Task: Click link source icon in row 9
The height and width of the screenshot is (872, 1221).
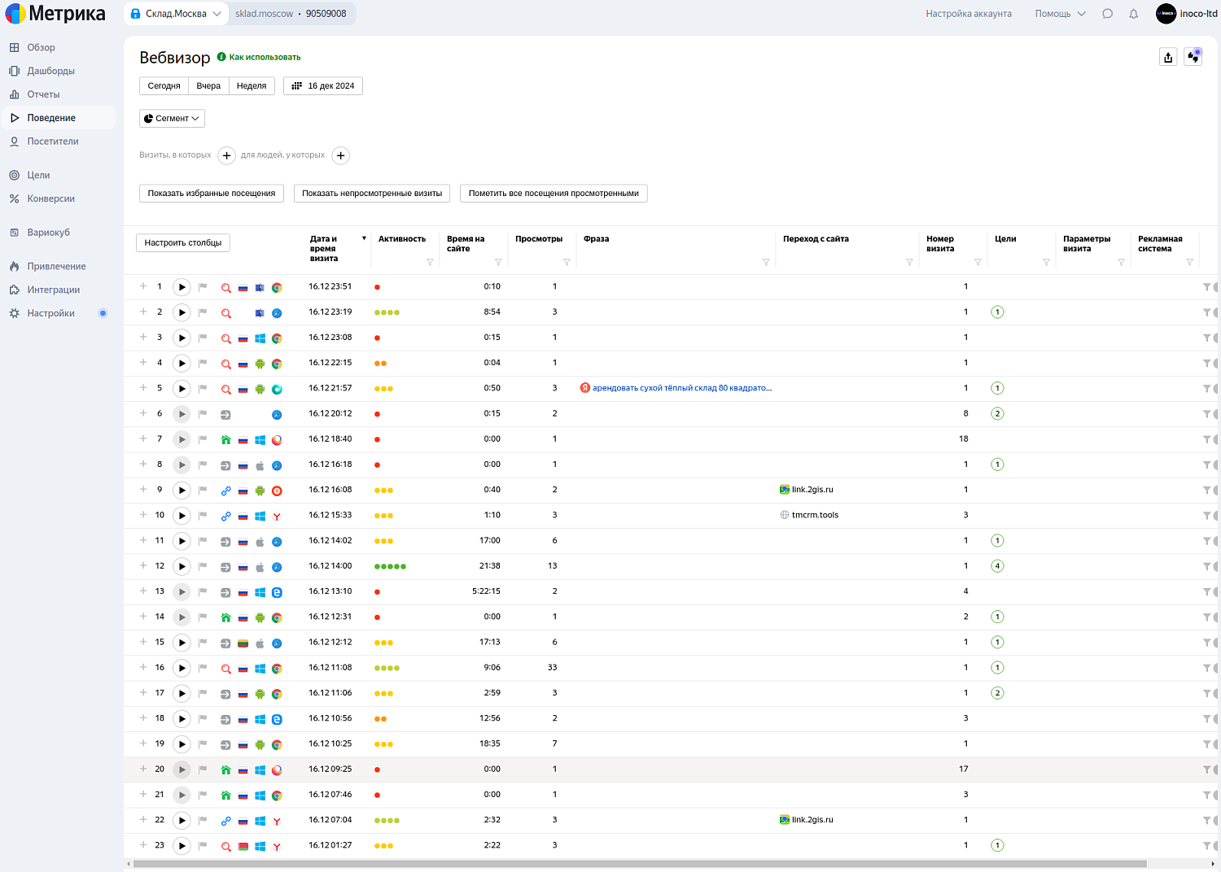Action: pyautogui.click(x=226, y=490)
